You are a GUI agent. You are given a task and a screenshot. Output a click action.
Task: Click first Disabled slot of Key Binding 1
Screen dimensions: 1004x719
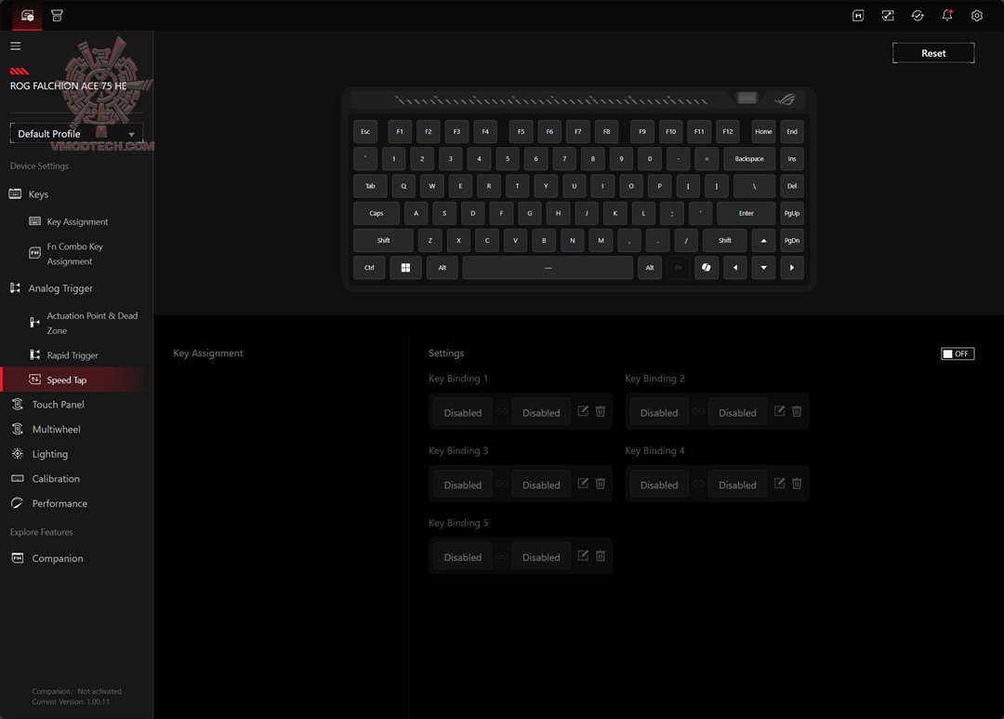463,412
